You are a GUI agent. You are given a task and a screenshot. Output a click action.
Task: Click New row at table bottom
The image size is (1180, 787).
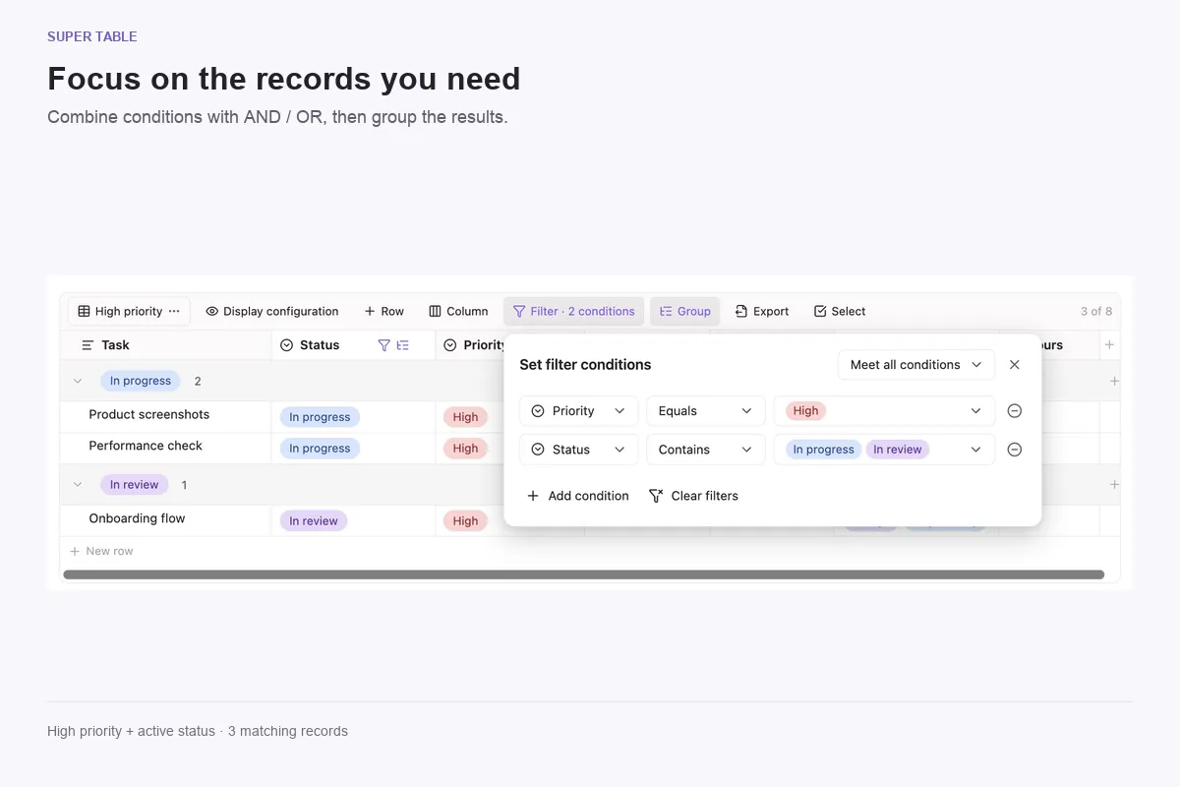pyautogui.click(x=101, y=551)
